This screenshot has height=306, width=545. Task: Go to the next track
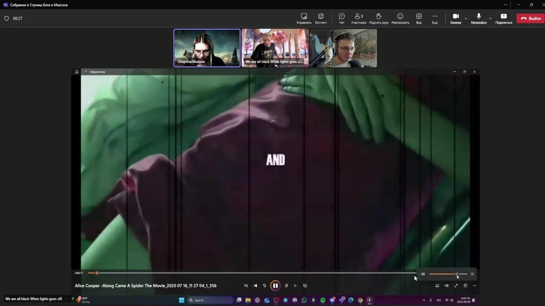coord(295,286)
